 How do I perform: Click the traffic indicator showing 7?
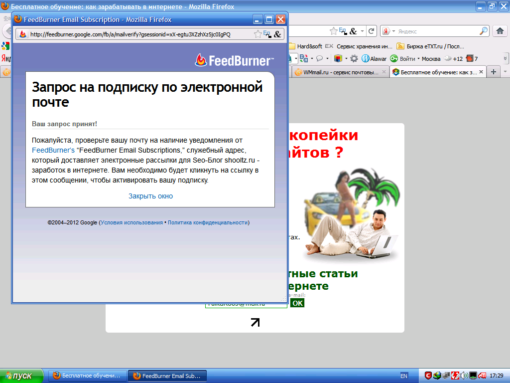click(x=472, y=59)
